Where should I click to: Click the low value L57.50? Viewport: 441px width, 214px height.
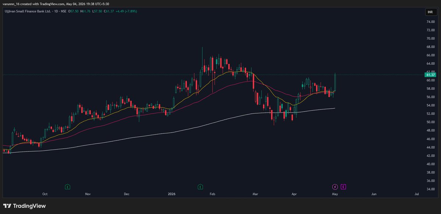(x=97, y=12)
